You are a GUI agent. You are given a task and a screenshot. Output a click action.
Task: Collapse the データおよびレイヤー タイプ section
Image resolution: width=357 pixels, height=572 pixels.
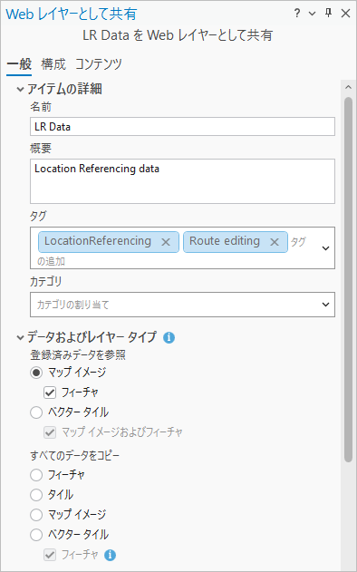(21, 337)
